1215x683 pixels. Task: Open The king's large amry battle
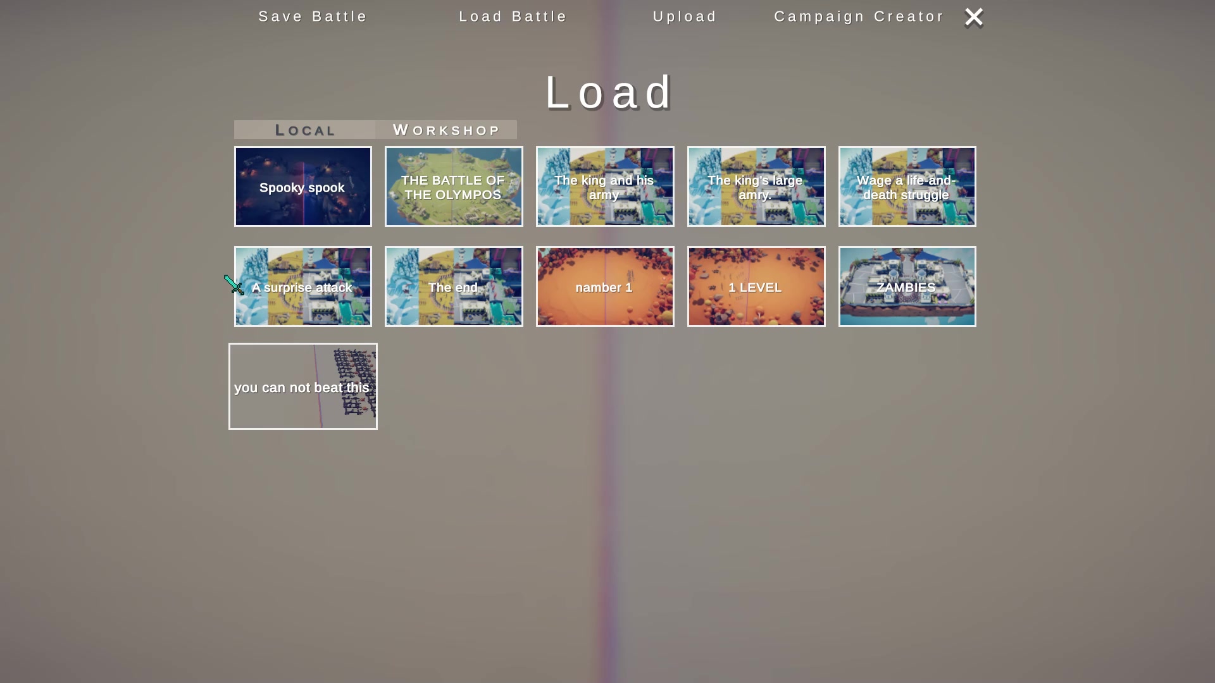click(755, 186)
